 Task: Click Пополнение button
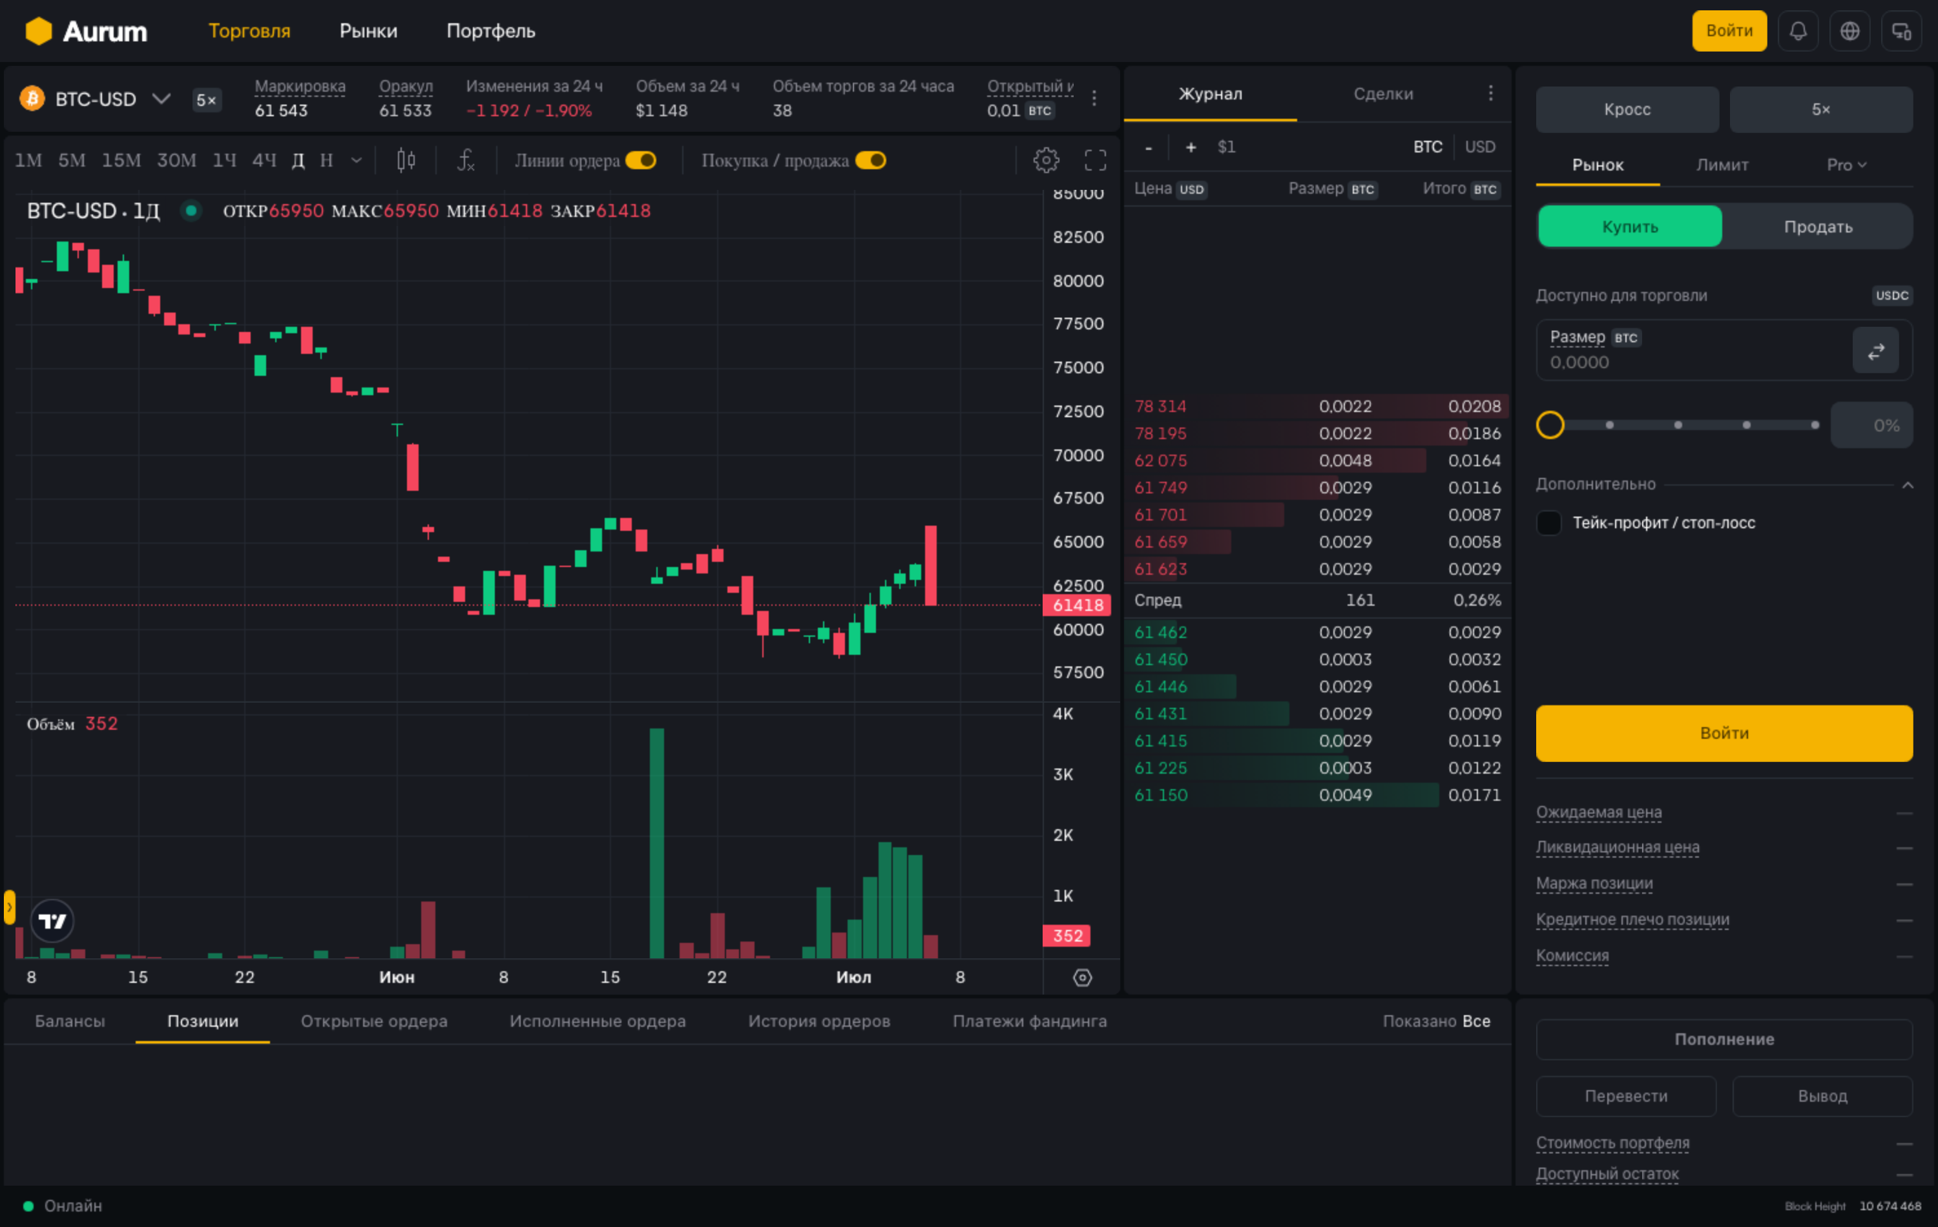point(1723,1038)
